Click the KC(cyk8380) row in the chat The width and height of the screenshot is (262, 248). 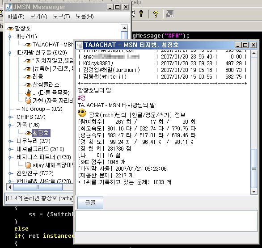(162, 63)
